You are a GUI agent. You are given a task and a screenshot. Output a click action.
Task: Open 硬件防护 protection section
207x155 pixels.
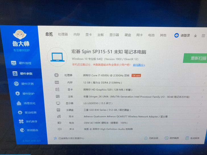pos(25,94)
